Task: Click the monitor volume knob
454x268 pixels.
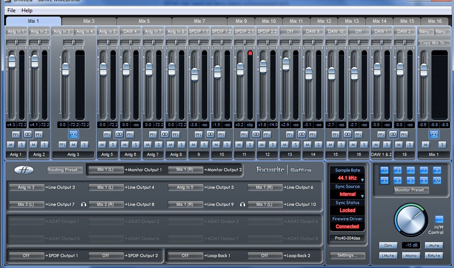Action: [411, 220]
